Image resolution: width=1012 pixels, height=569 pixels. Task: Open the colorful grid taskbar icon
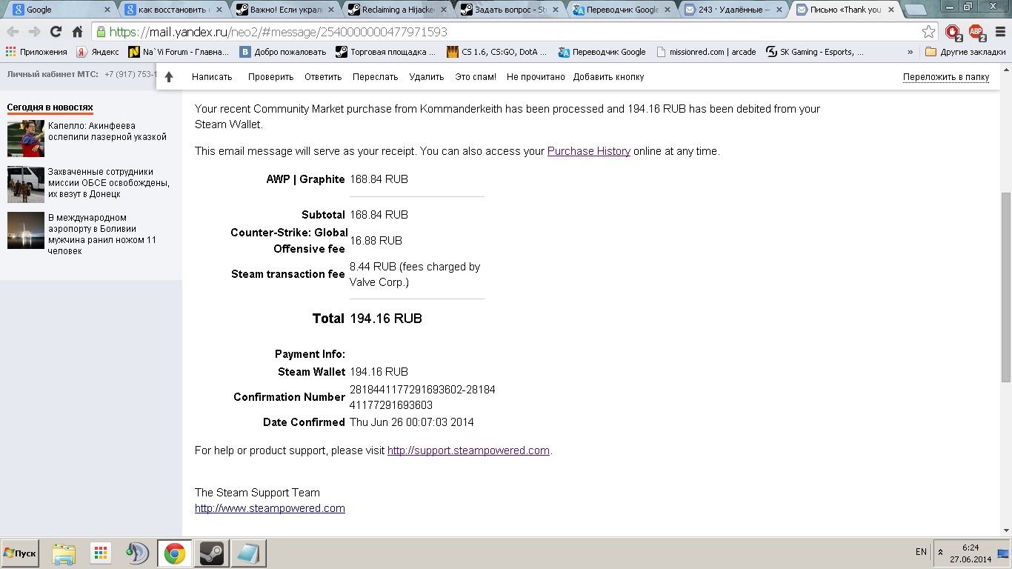pos(101,553)
